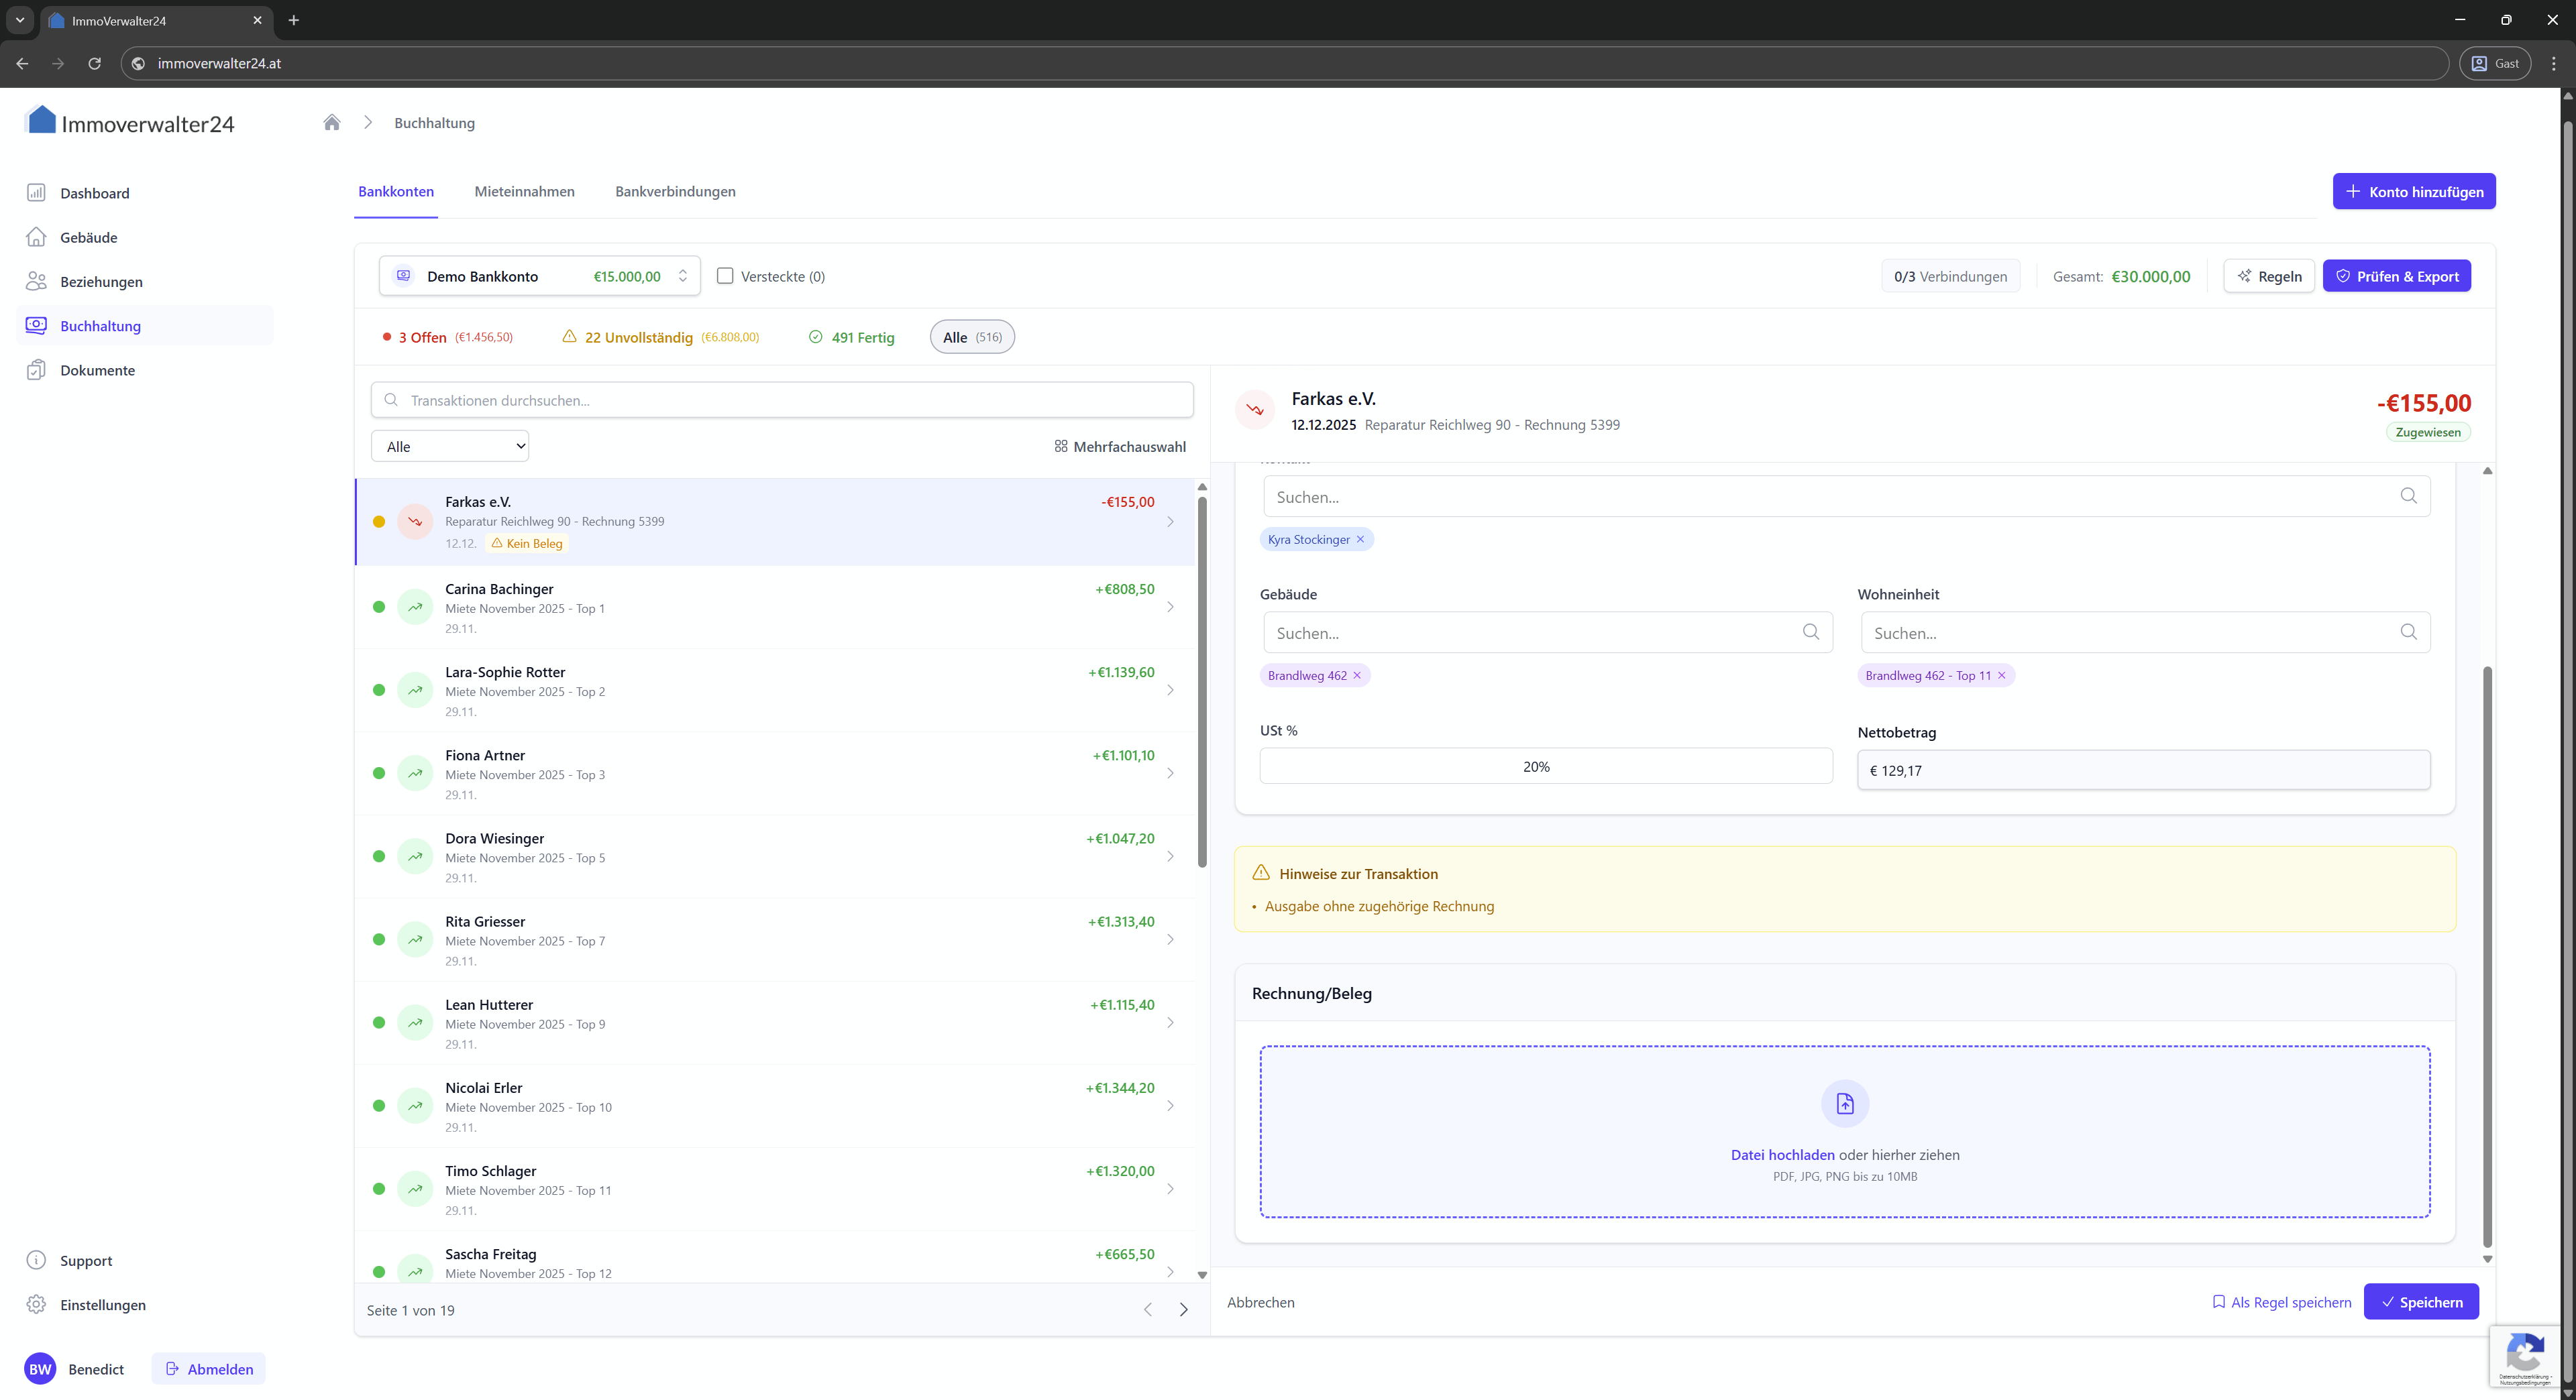The image size is (2576, 1400).
Task: Remove the Brandlweg 462 building tag
Action: tap(1357, 675)
